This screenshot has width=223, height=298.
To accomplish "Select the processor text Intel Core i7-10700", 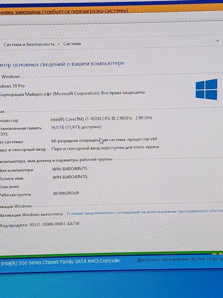I will (101, 119).
